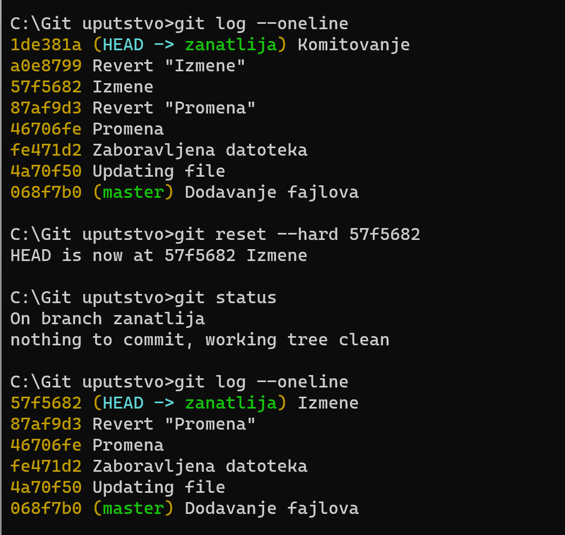Click HEAD -> zanatlija label beside Komitovanje
Image resolution: width=565 pixels, height=535 pixels.
click(x=190, y=44)
